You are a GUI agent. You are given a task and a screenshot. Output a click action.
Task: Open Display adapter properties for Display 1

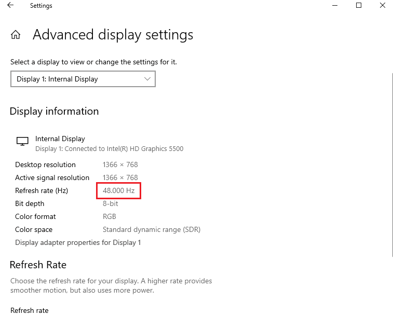tap(78, 242)
